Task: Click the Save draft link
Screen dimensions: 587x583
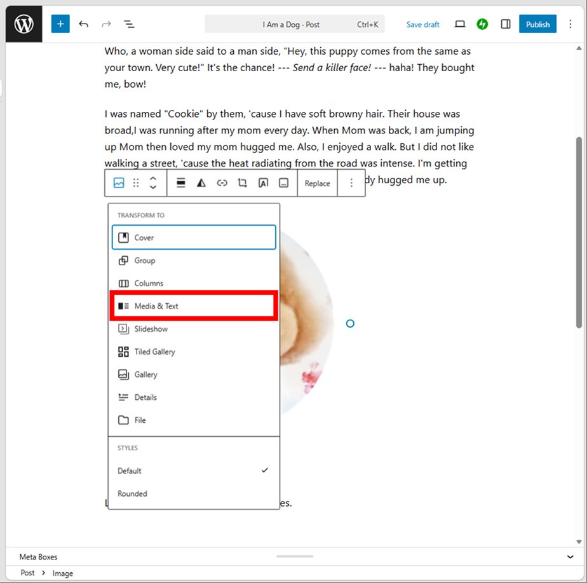Action: tap(422, 24)
